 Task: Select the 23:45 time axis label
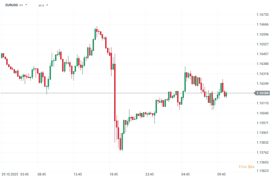150,174
